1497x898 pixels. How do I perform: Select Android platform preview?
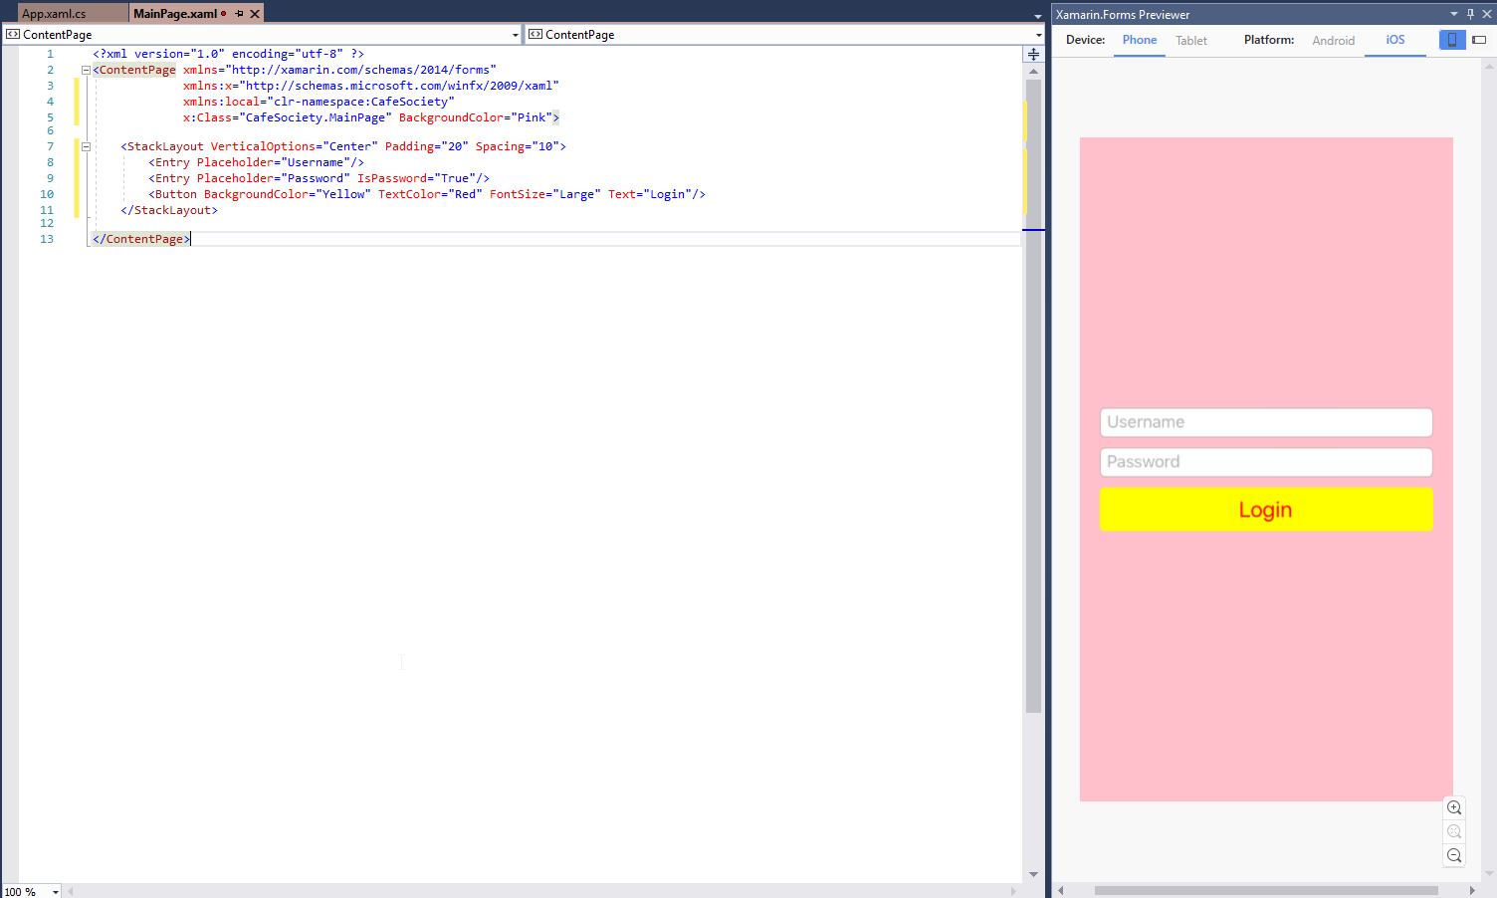(x=1333, y=41)
